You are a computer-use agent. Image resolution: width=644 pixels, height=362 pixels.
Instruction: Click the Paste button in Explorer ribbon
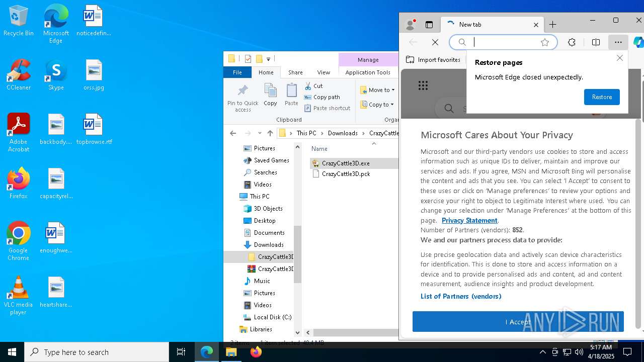291,95
